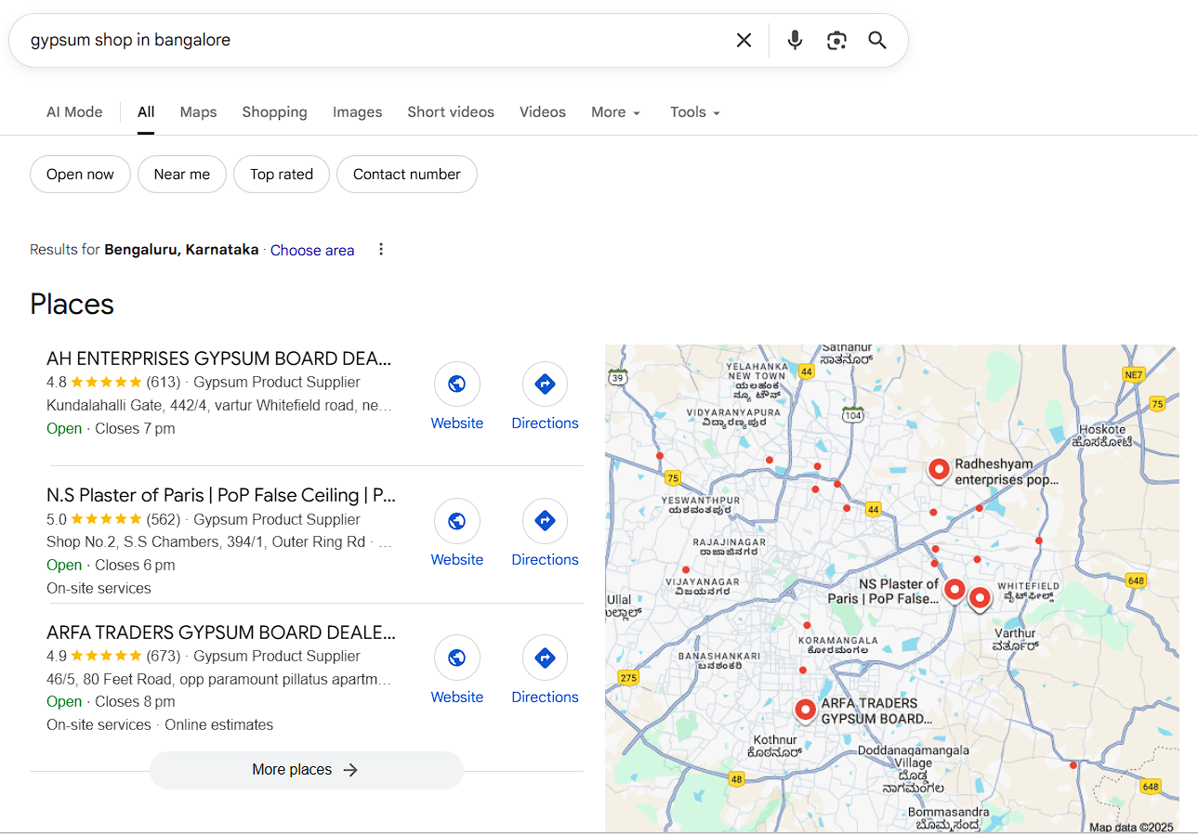Toggle the Open now filter chip
Screen dimensions: 1198x834
(80, 175)
